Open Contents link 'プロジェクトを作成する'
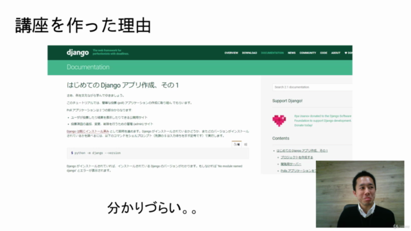Screen dimensions: 411x231 pyautogui.click(x=297, y=157)
